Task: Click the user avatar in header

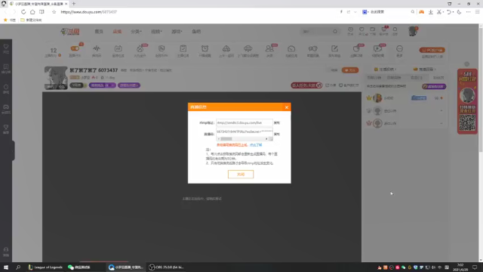Action: [413, 31]
